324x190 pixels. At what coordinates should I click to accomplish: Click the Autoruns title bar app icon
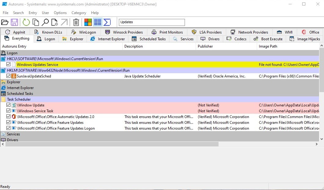click(x=4, y=4)
